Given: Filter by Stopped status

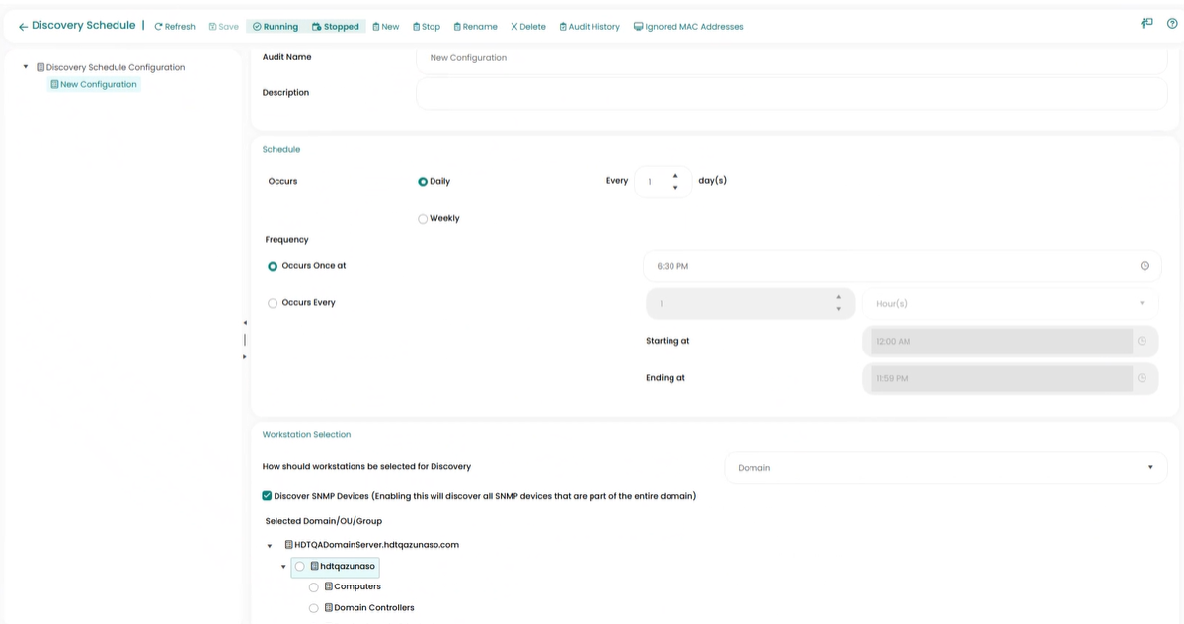Looking at the screenshot, I should coord(335,27).
